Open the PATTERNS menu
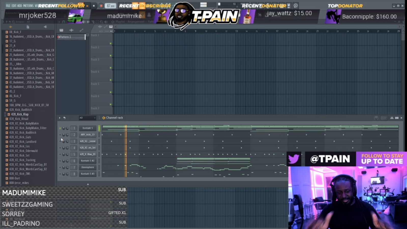The height and width of the screenshot is (229, 407). pos(28,6)
